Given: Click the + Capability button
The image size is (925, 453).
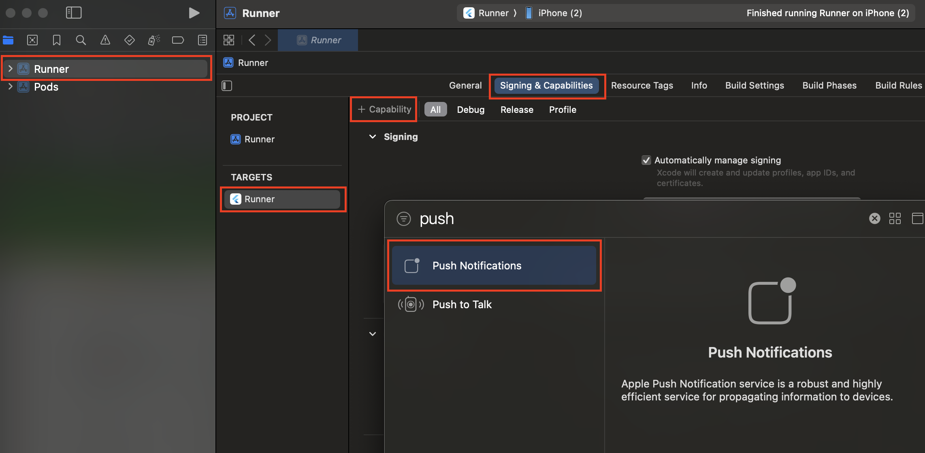Looking at the screenshot, I should [384, 110].
